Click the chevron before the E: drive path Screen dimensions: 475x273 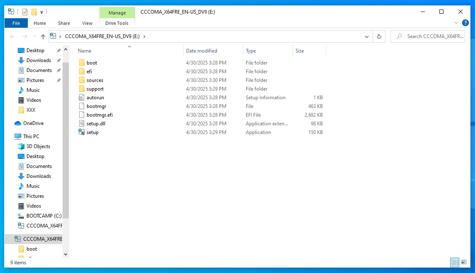point(60,36)
